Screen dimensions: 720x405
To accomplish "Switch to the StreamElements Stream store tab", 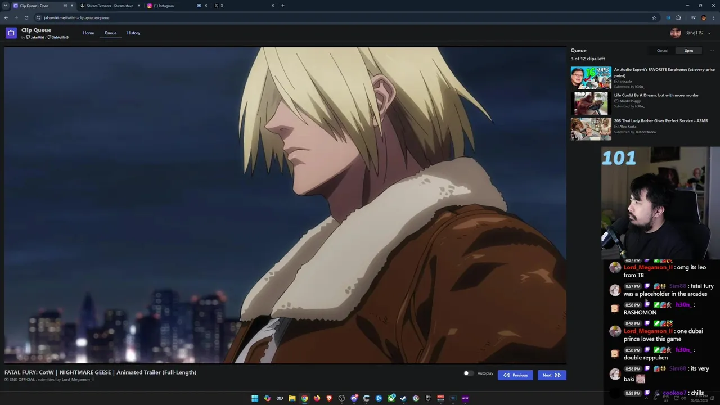I will coord(110,6).
